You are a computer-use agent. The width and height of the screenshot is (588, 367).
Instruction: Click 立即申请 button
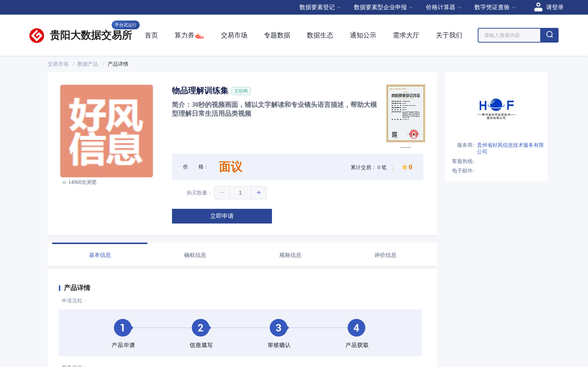point(222,216)
